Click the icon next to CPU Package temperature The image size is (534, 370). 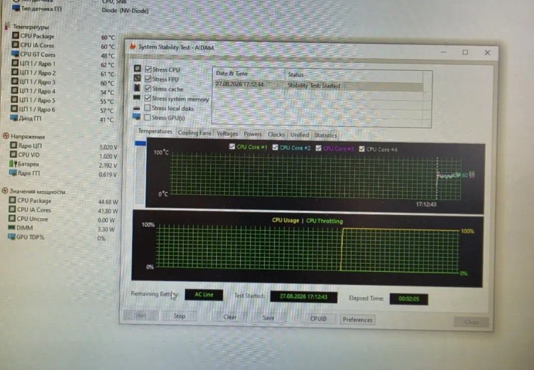tap(15, 35)
